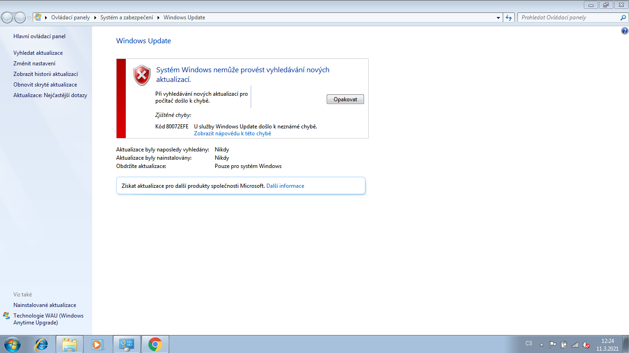Refresh the page with the refresh icon
This screenshot has width=629, height=353.
point(509,17)
